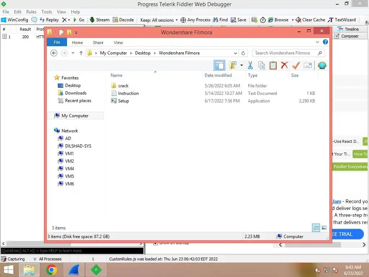
Task: Sort by the Date modified column header
Action: [x=218, y=75]
